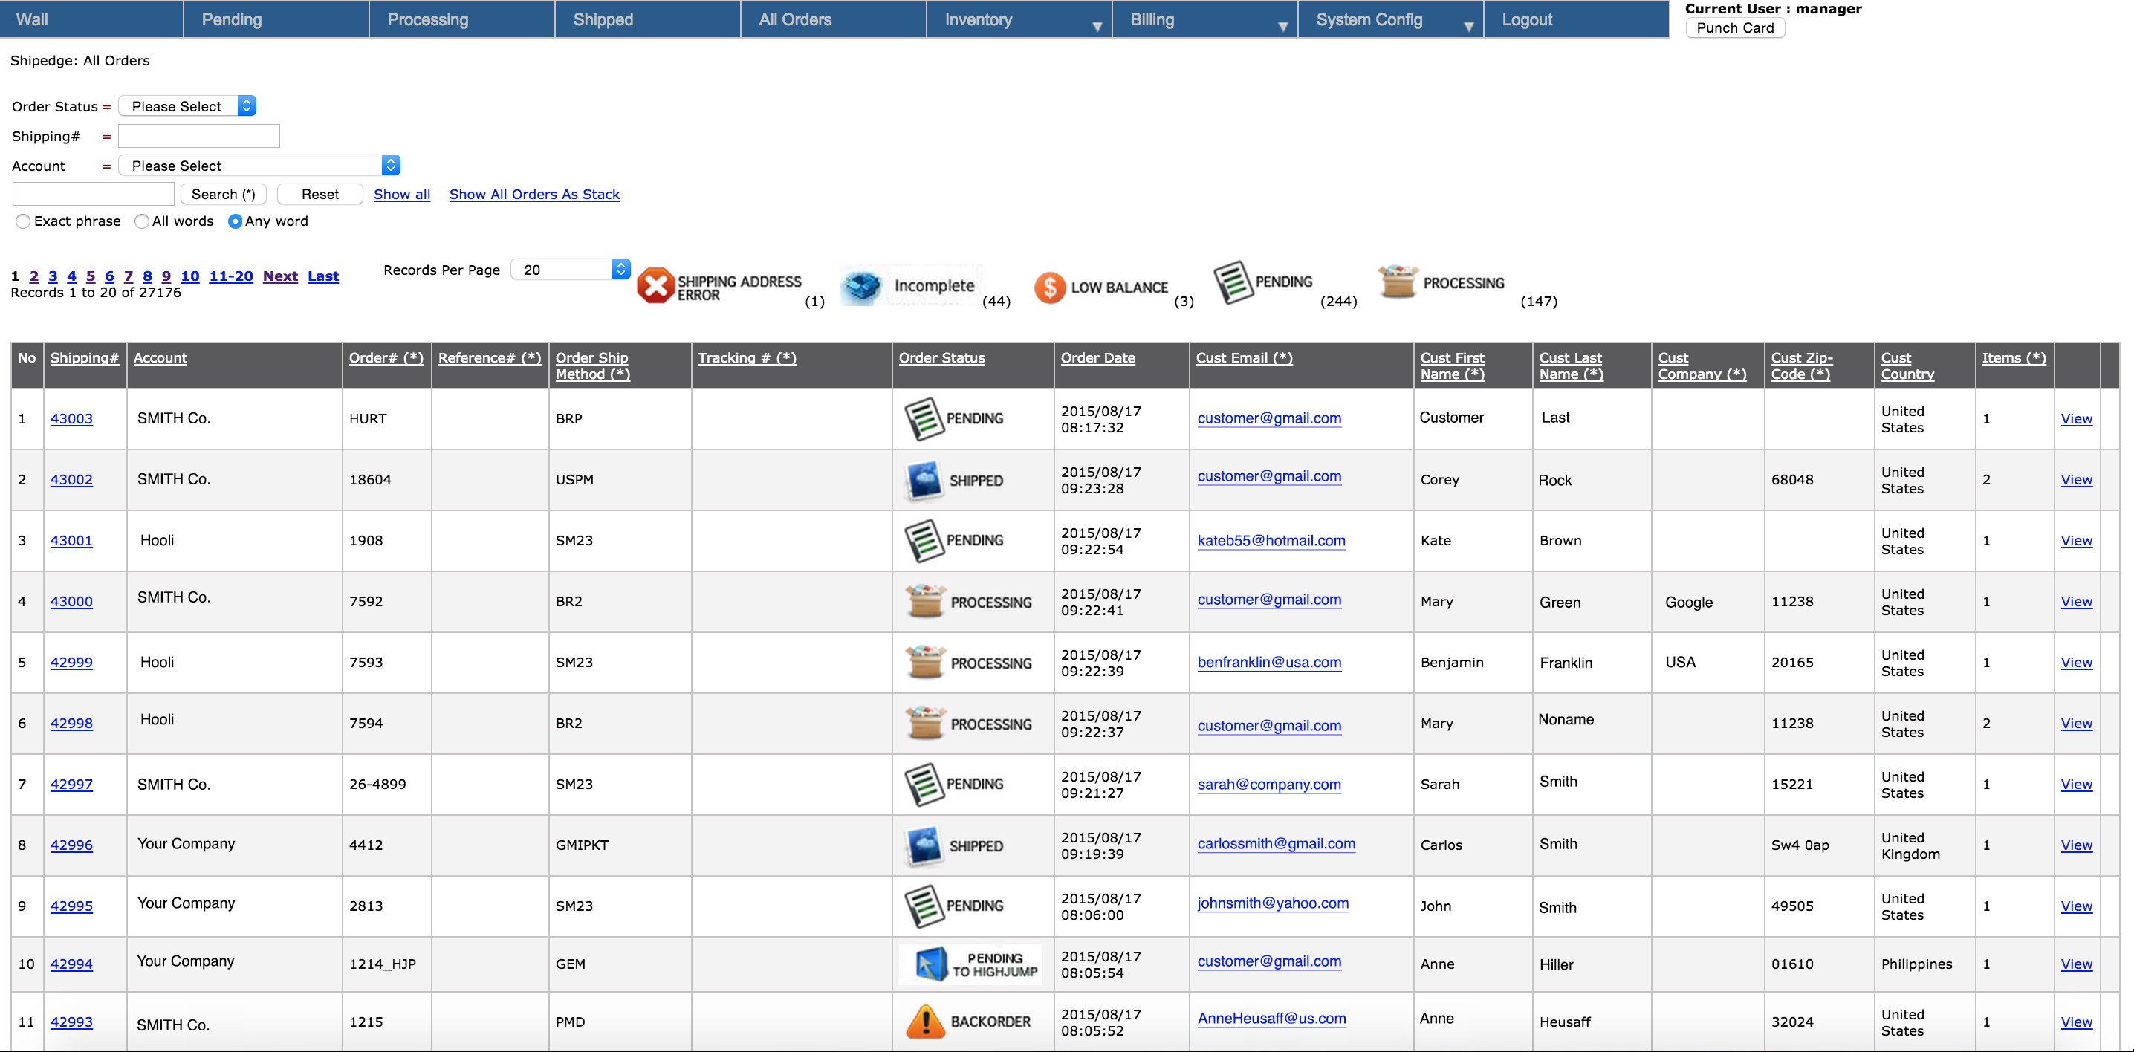The width and height of the screenshot is (2134, 1052).
Task: Click the Shipping# text input field
Action: 199,136
